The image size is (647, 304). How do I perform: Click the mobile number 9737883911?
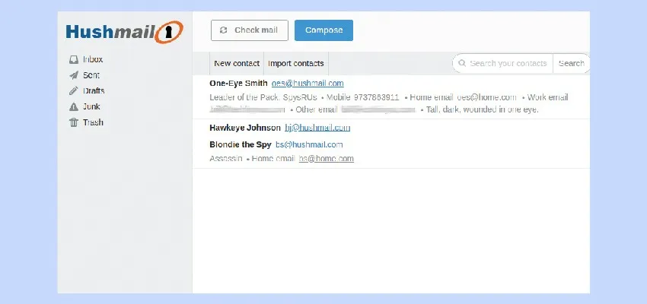[376, 97]
